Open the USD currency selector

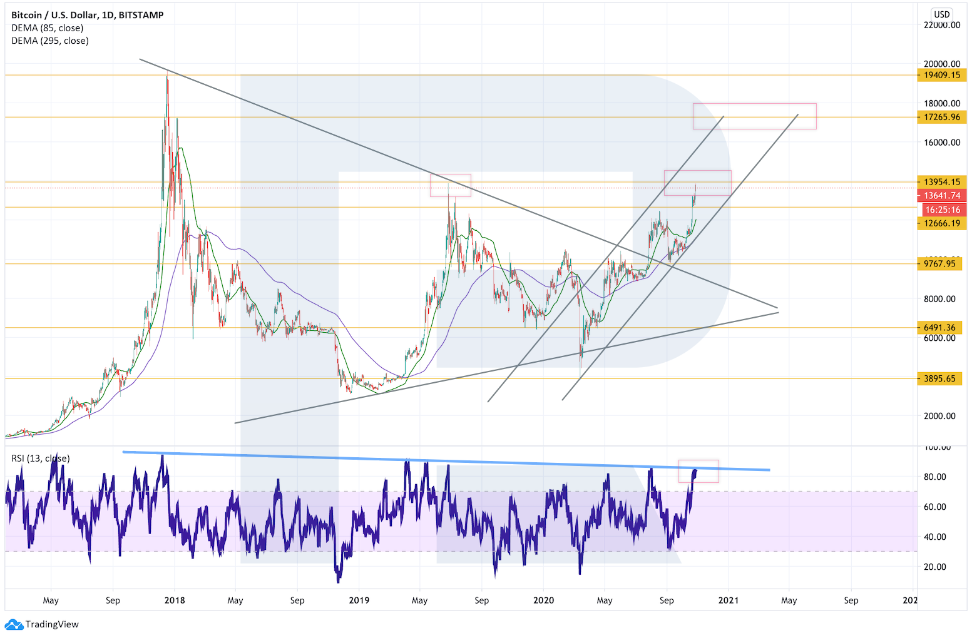941,14
